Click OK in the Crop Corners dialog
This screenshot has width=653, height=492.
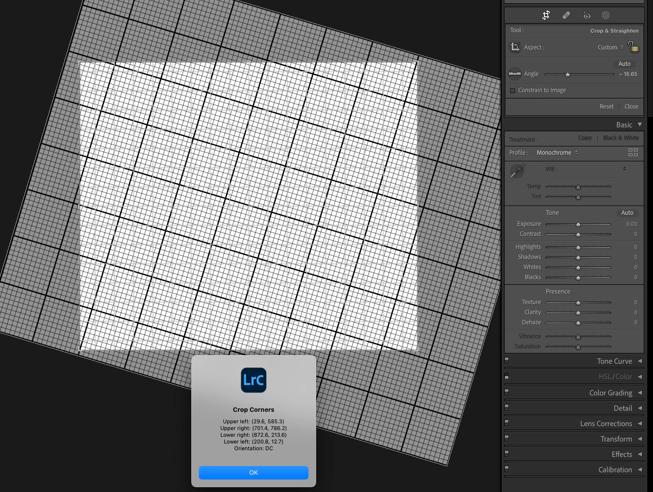tap(254, 472)
